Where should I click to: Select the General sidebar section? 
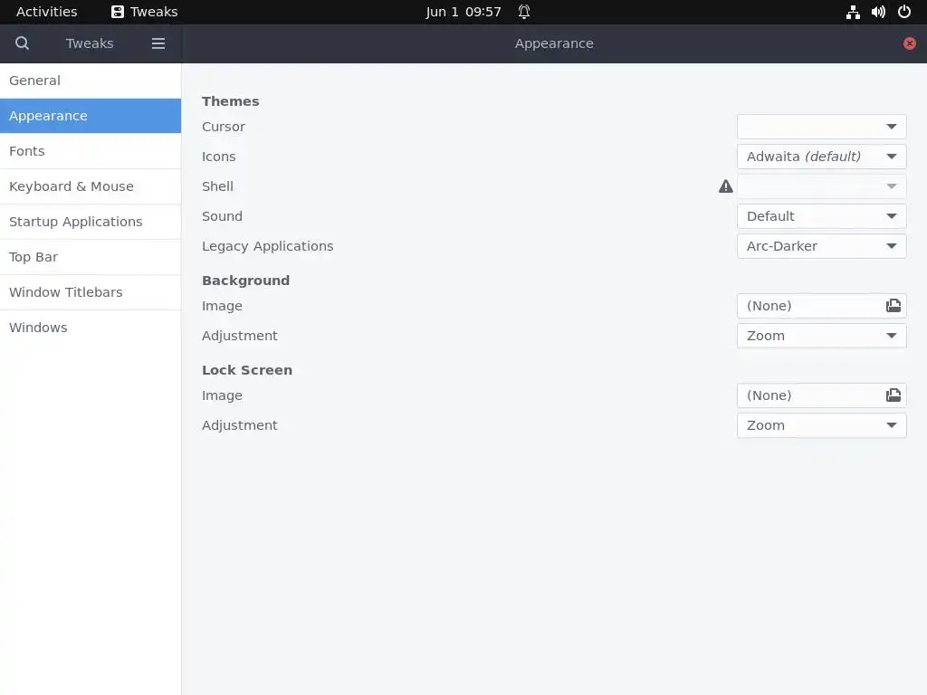coord(91,81)
